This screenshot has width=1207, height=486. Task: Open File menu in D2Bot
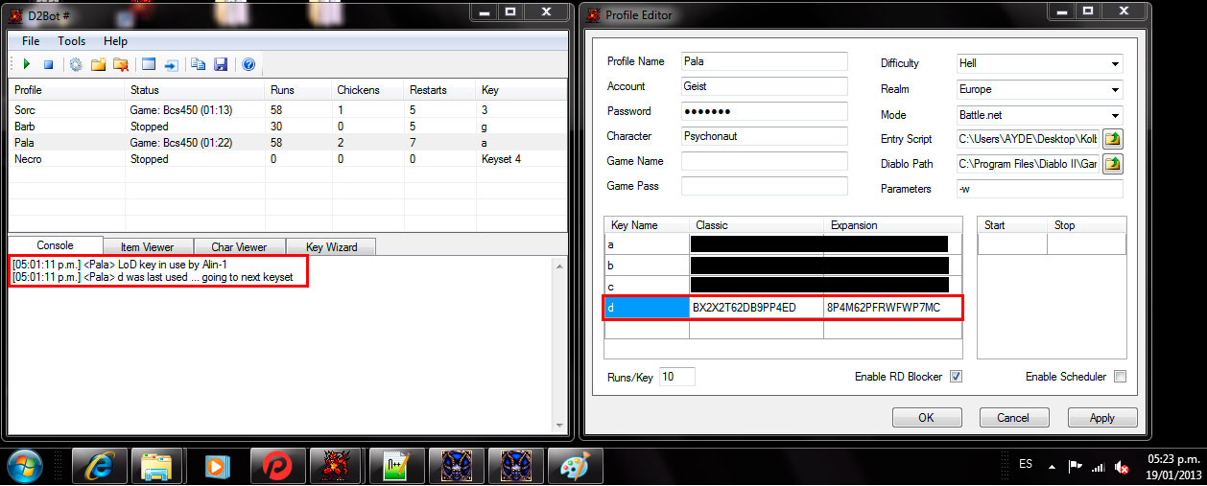click(x=31, y=41)
